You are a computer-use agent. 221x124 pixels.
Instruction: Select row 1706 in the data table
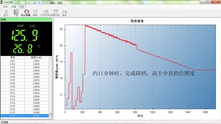[25, 77]
